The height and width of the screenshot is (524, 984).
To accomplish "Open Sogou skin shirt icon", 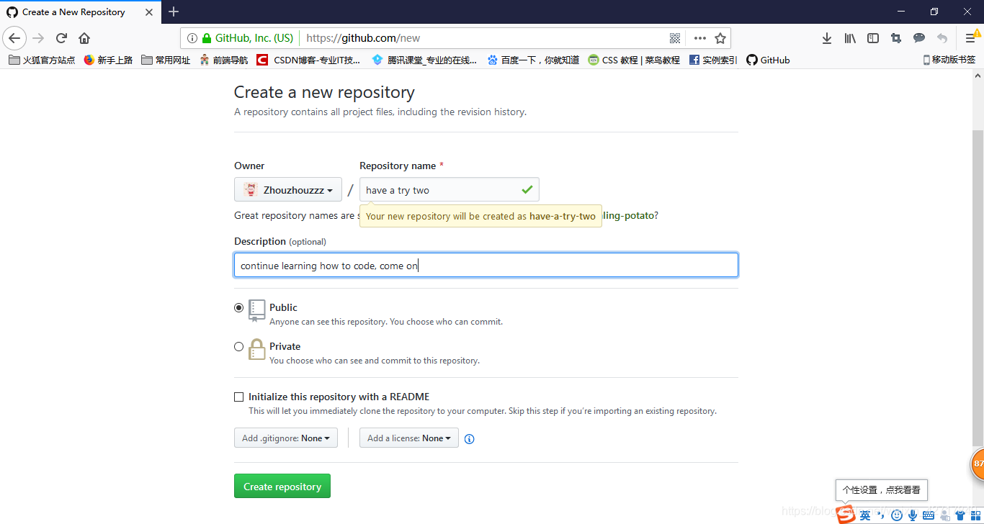I will 960,515.
